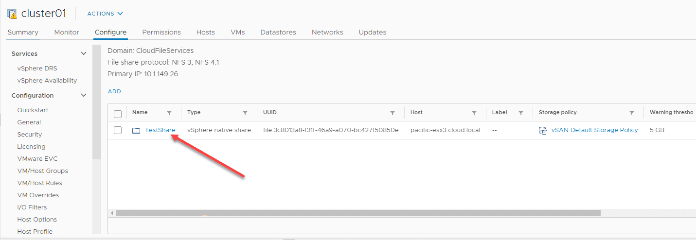Filter the Label column
696x240 pixels.
coord(521,113)
